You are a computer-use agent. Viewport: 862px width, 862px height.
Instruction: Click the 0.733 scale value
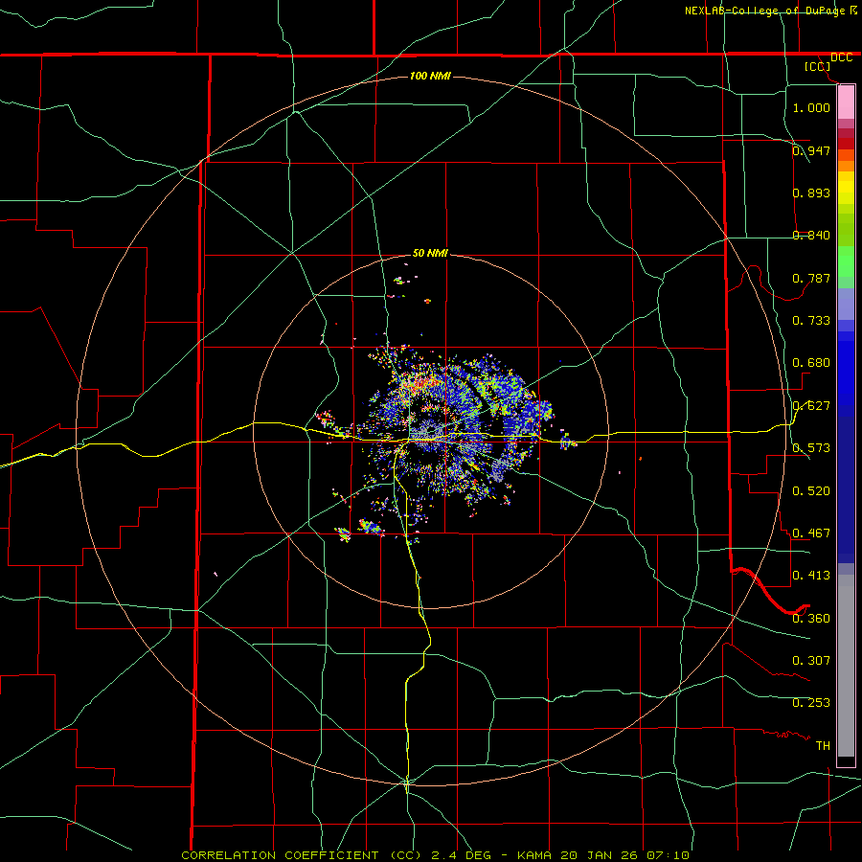(x=811, y=320)
